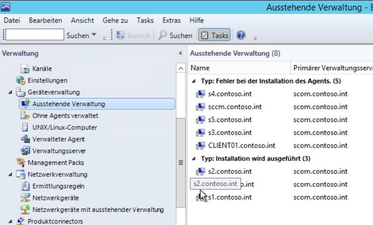Select the sccm.contoso.int row

[281, 107]
